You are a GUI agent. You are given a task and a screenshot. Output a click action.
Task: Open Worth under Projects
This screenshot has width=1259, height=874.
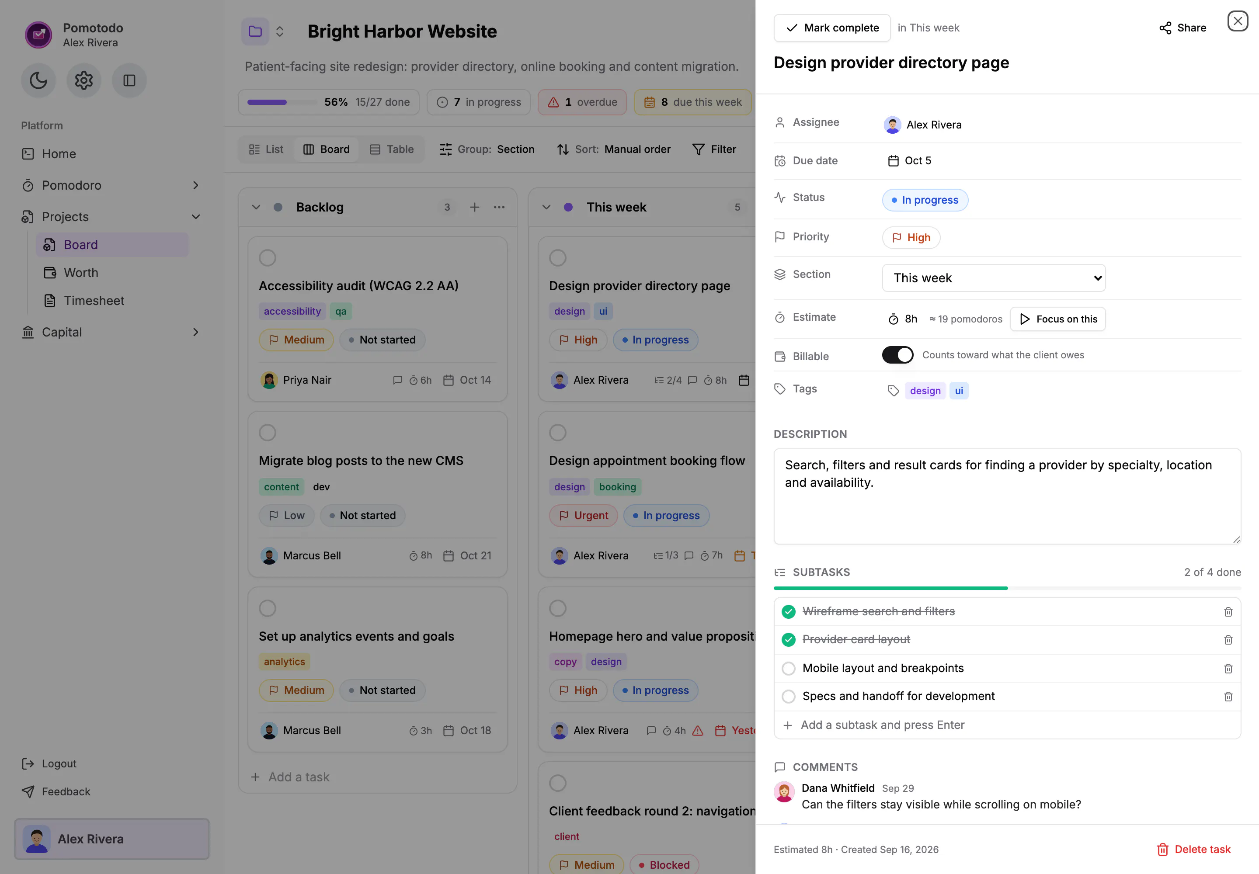(112, 273)
